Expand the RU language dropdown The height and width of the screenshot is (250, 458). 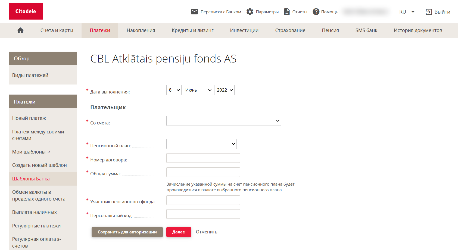[x=407, y=12]
